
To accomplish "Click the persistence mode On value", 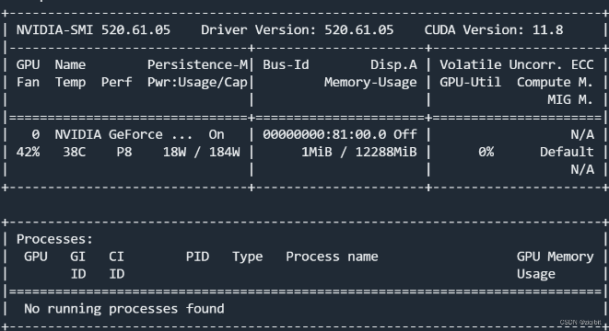I will coord(217,134).
